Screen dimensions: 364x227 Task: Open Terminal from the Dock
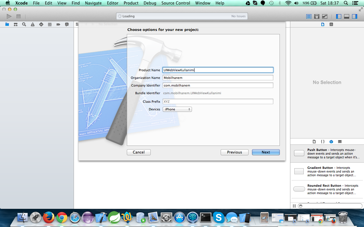206,218
